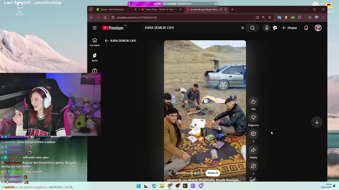Open the Recycle Bin desktop icon
The height and width of the screenshot is (190, 339).
(20, 9)
